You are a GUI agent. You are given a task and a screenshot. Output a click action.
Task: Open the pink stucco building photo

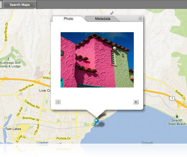click(97, 60)
